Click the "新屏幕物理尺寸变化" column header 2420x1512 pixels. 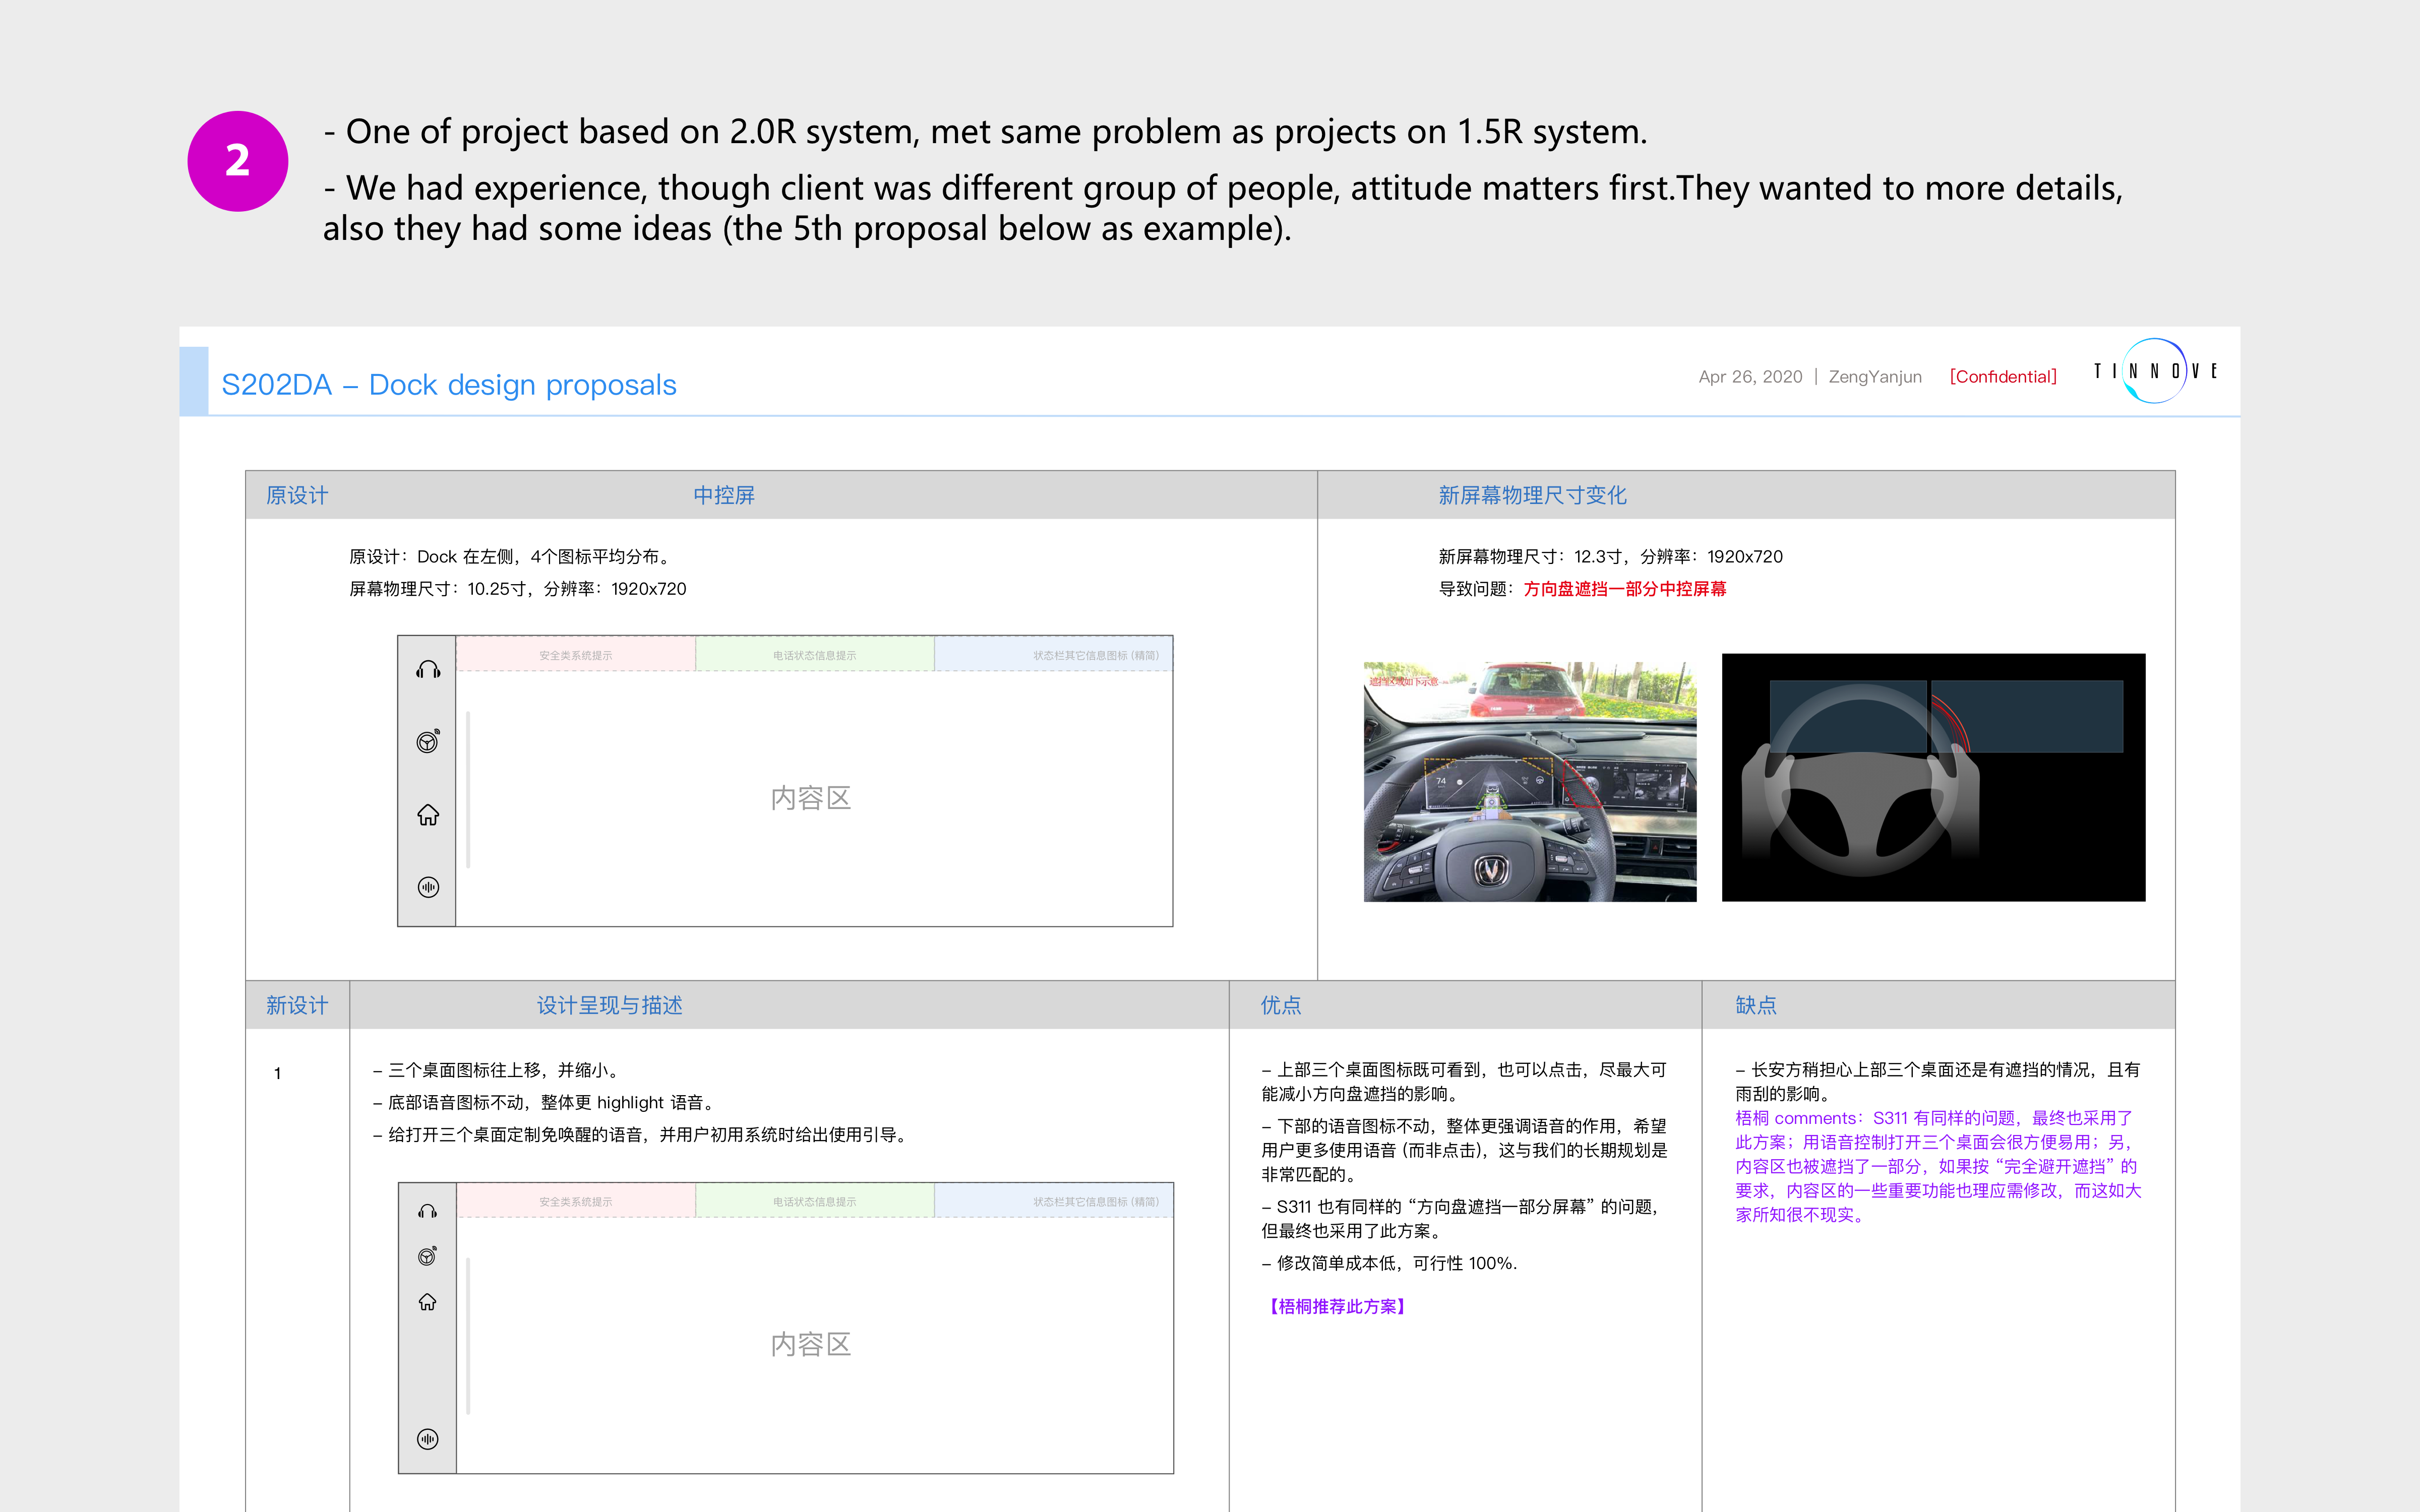click(1532, 496)
